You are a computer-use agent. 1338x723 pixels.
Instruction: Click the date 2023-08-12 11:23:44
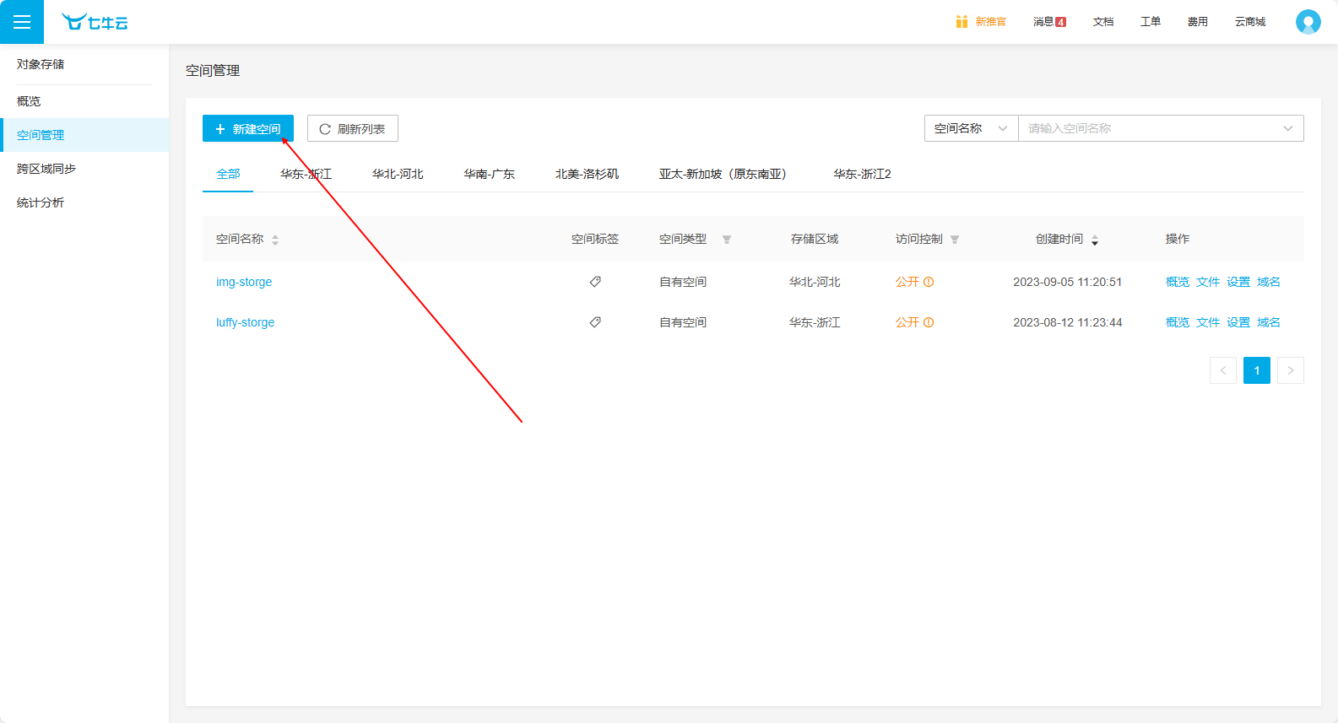pyautogui.click(x=1068, y=322)
